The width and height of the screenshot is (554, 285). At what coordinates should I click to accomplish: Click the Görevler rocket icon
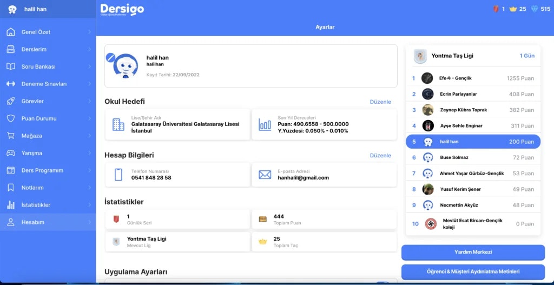click(11, 101)
